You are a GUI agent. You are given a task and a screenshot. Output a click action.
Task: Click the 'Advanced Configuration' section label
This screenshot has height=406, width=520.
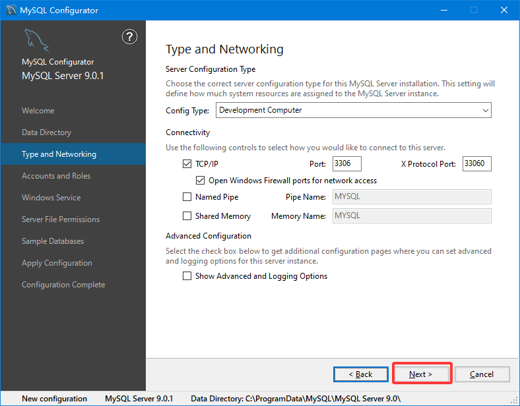209,236
